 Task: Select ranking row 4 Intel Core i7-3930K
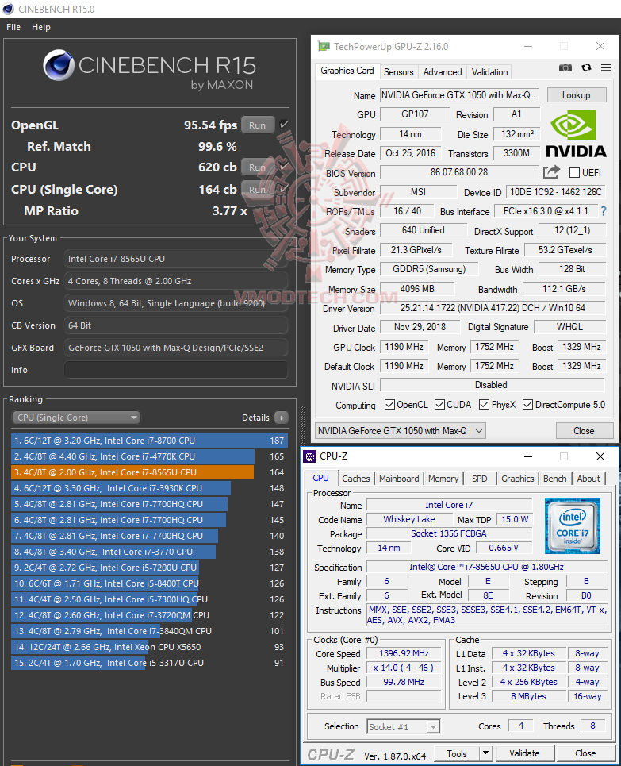(149, 488)
